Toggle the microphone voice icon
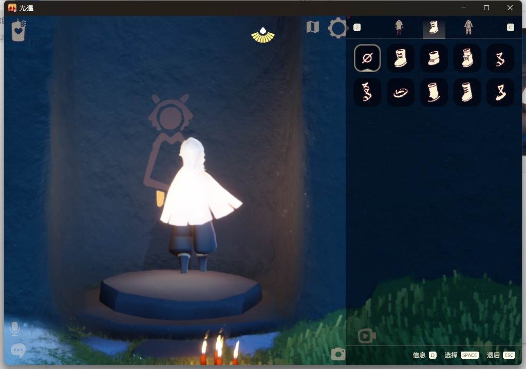 click(x=15, y=329)
